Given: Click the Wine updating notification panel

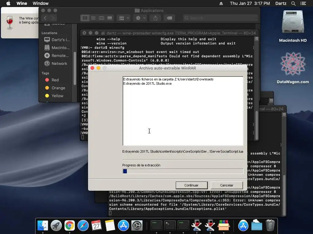Looking at the screenshot, I should pos(20,23).
